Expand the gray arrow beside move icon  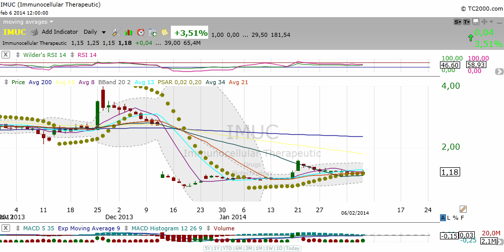click(x=491, y=22)
